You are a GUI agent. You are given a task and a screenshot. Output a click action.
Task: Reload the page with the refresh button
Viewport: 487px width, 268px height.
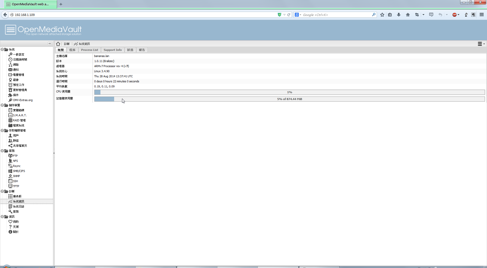tap(289, 15)
